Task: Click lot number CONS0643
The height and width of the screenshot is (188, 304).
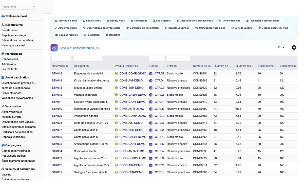Action: tap(200, 80)
